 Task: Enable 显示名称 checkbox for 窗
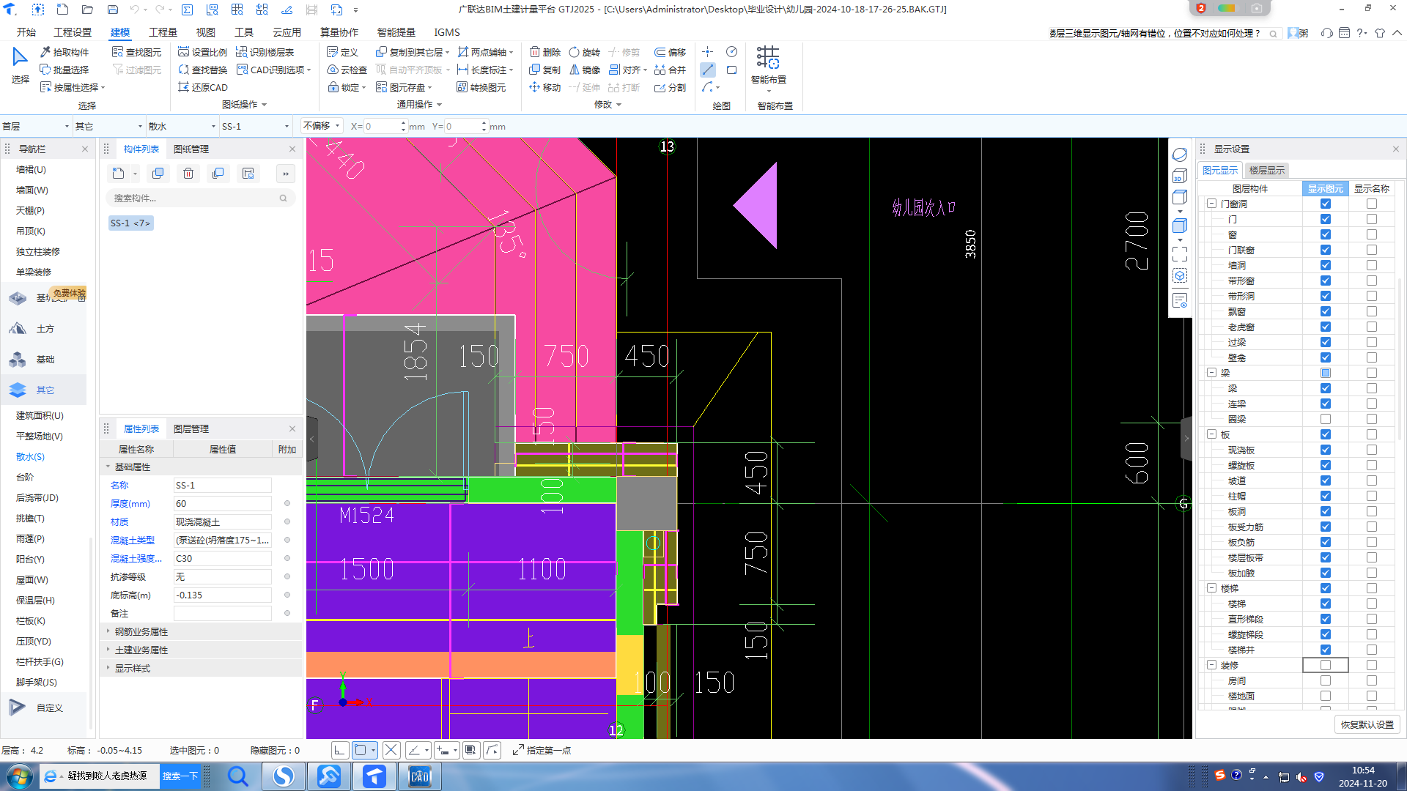coord(1371,234)
